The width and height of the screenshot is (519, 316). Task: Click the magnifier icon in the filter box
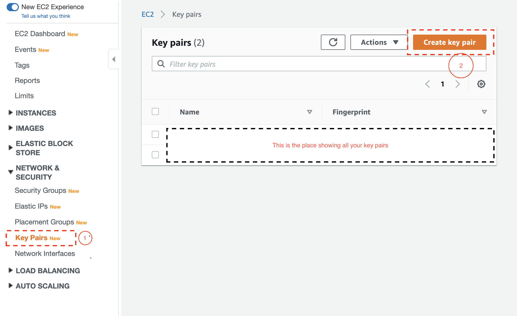(x=161, y=64)
